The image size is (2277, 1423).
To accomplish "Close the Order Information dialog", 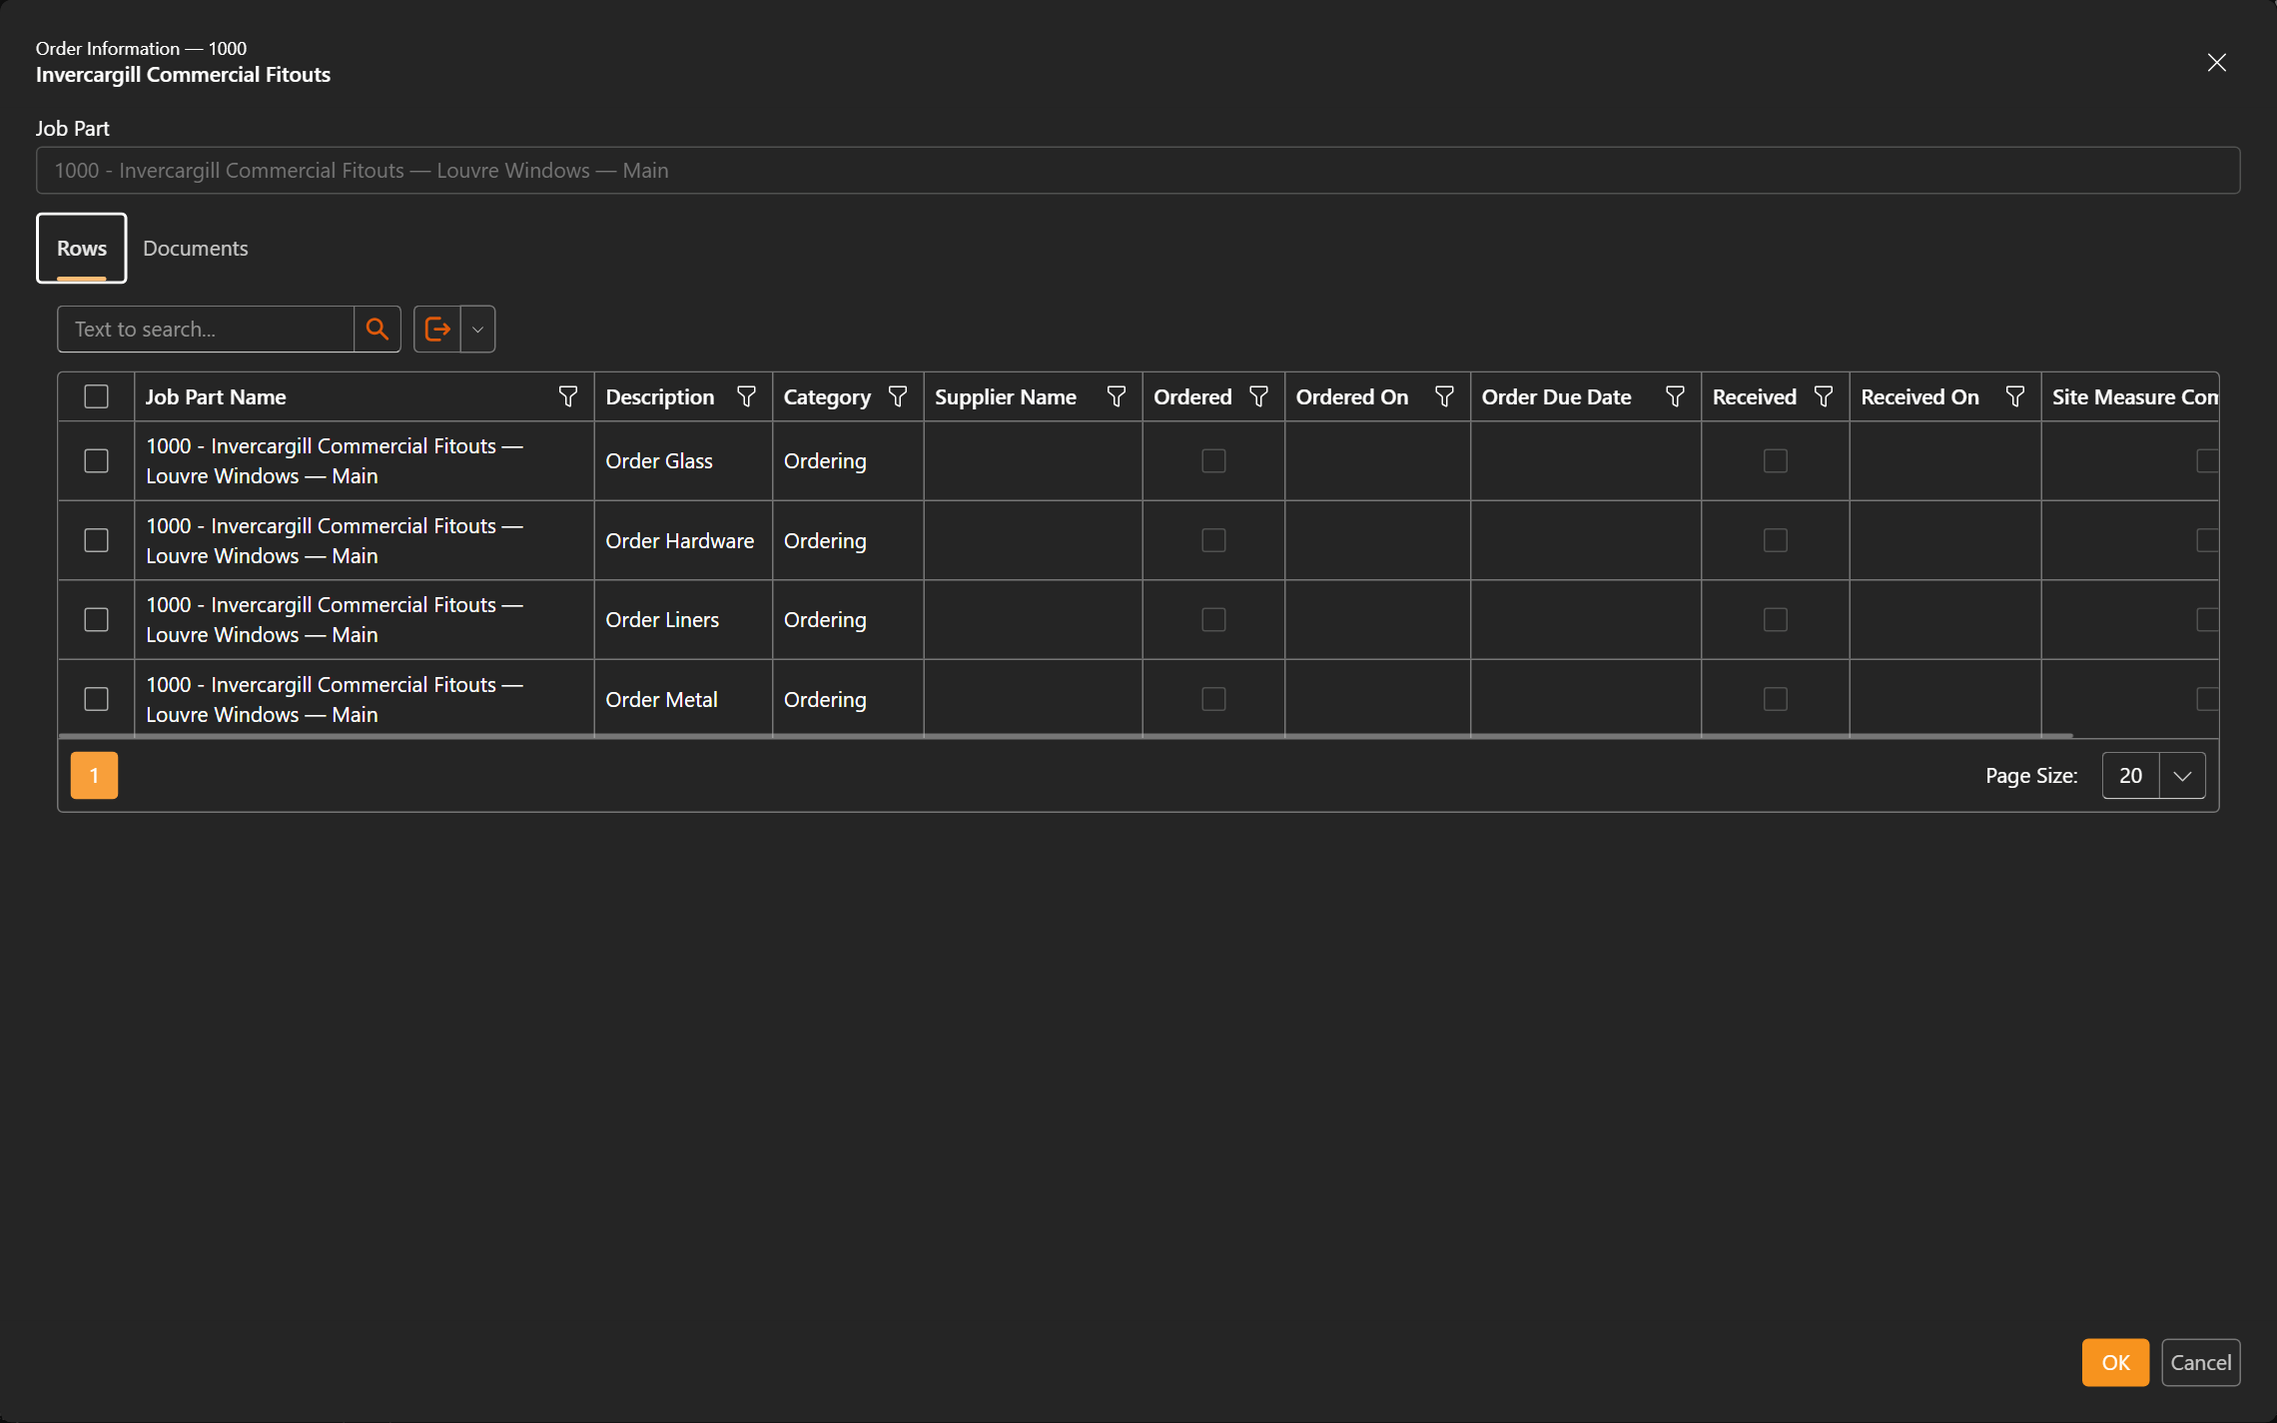I will point(2217,63).
